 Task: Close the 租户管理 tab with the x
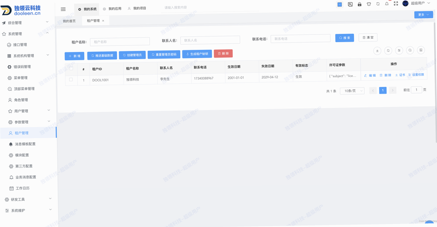point(103,21)
